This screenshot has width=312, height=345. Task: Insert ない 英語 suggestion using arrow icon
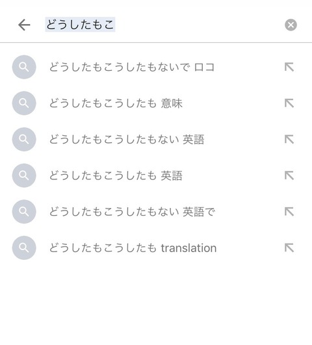289,139
